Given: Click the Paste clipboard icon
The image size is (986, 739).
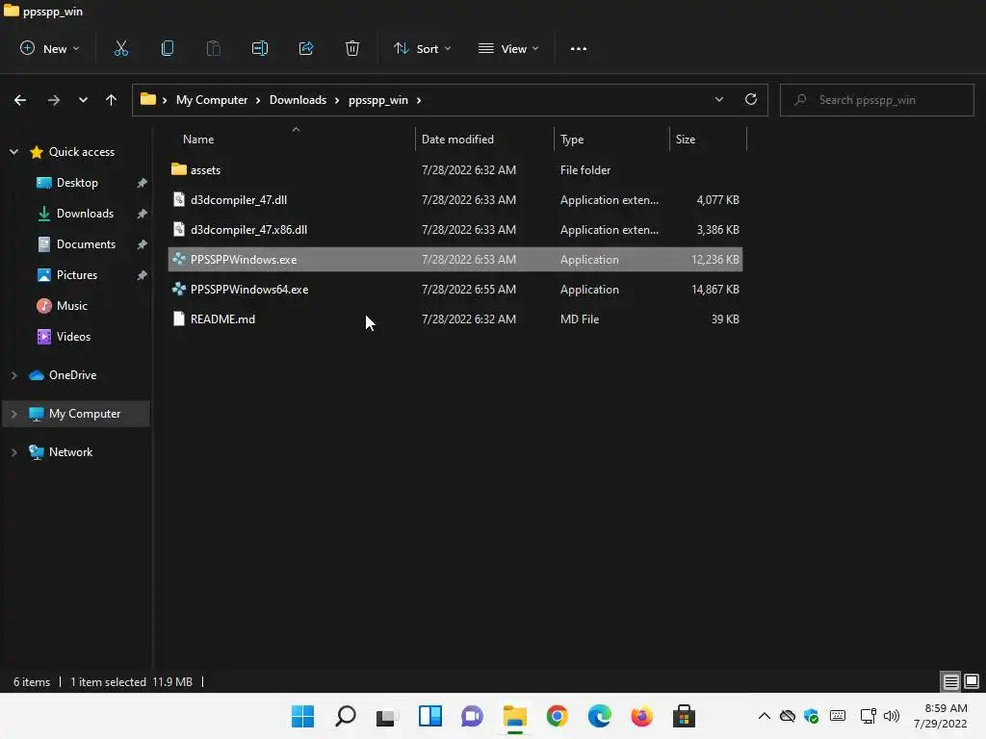Looking at the screenshot, I should tap(213, 48).
